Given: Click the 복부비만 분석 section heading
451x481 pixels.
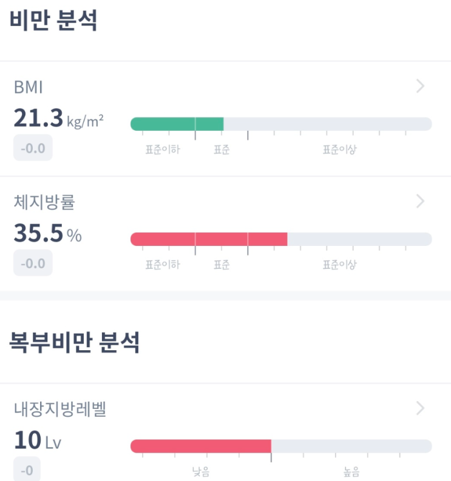Looking at the screenshot, I should click(75, 343).
